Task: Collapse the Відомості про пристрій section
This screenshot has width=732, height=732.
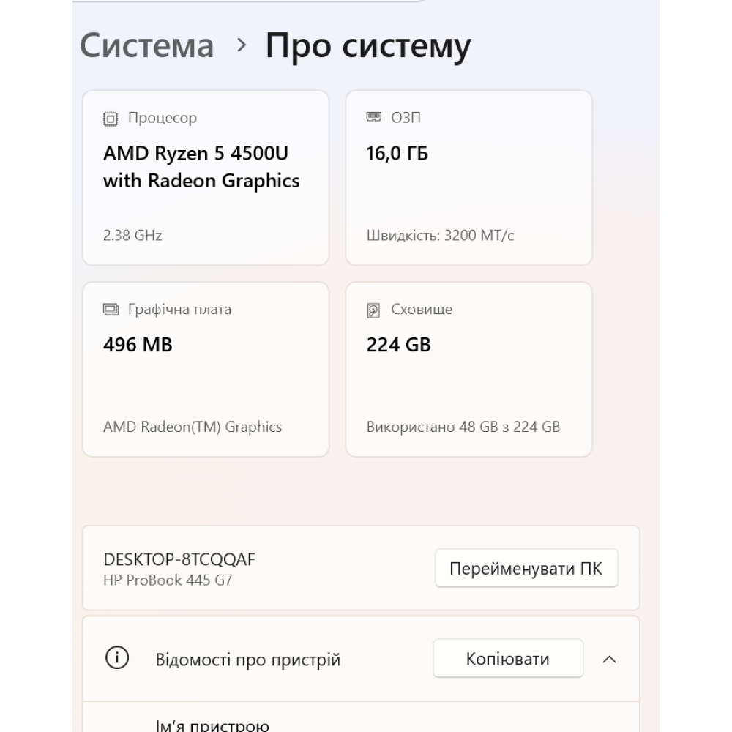Action: click(x=609, y=660)
